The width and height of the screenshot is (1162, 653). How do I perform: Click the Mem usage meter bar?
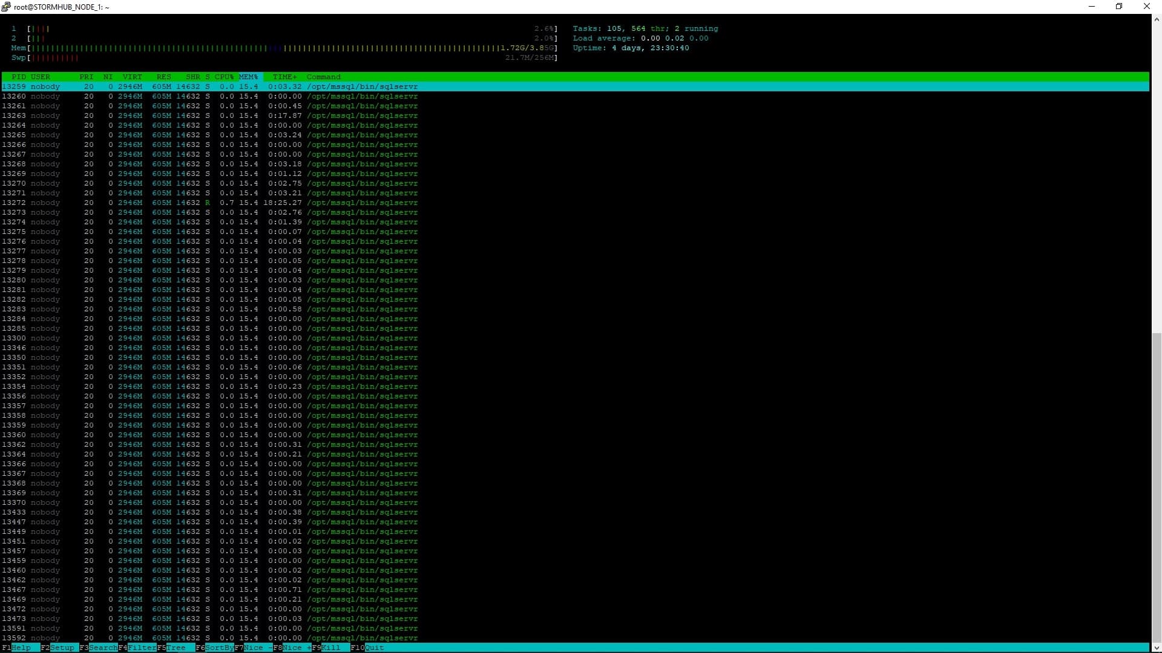[x=284, y=48]
